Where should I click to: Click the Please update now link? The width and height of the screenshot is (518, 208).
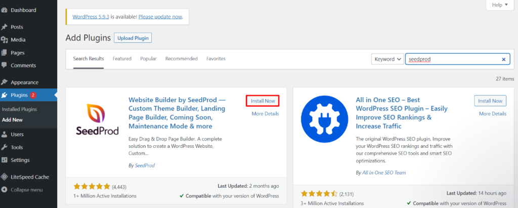click(x=160, y=17)
